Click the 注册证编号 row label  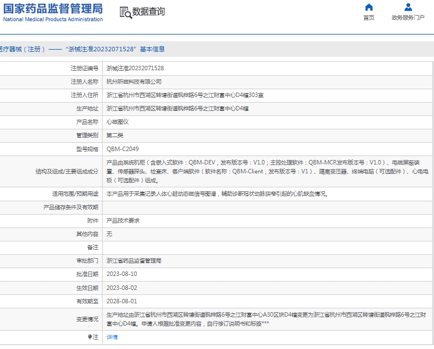[x=84, y=69]
